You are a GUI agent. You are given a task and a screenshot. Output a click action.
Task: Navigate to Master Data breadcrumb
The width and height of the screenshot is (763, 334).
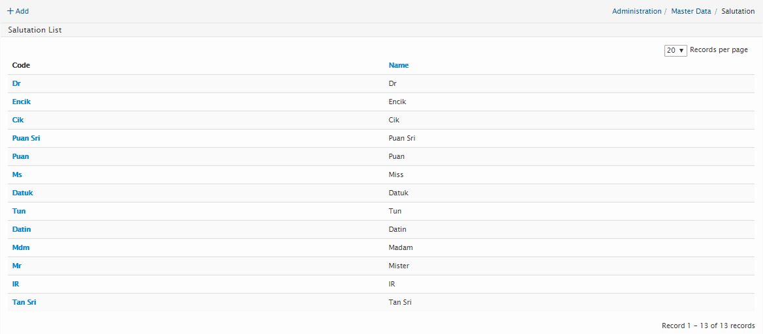[x=691, y=11]
